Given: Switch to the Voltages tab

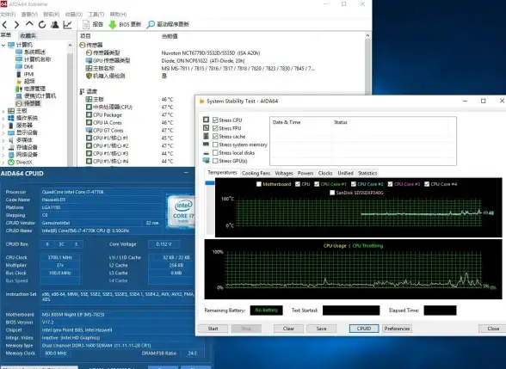Looking at the screenshot, I should 284,173.
